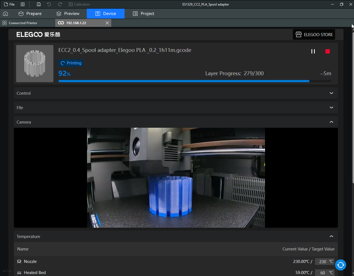Screen dimensions: 354x276
Task: Click the nozzle target temperature field
Action: [x=322, y=262]
